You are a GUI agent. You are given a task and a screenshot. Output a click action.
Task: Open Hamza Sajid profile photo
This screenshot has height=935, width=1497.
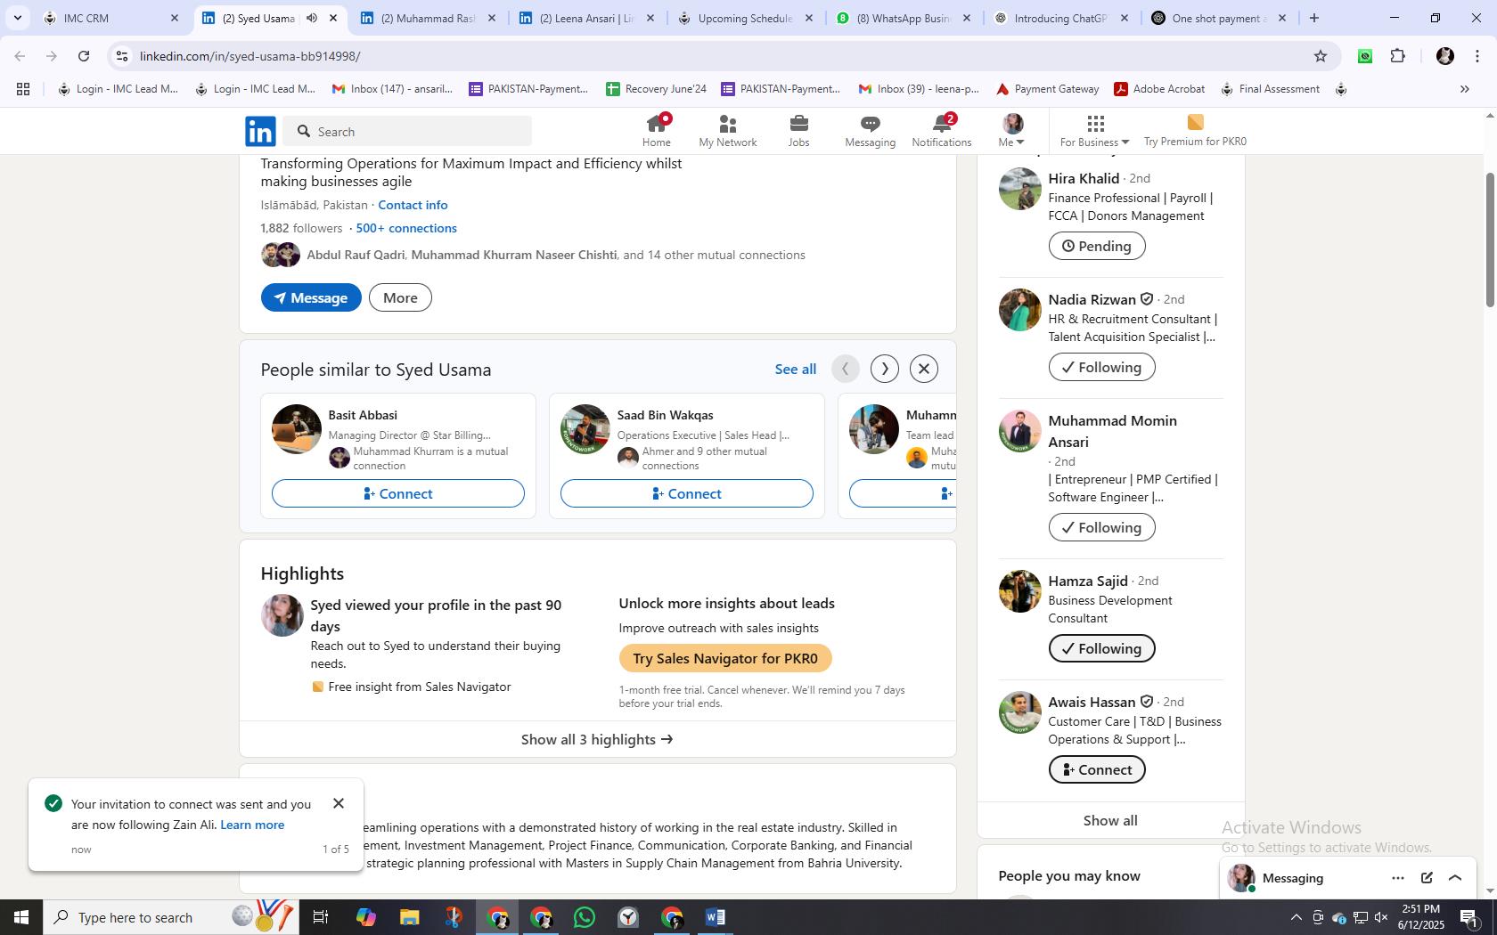coord(1020,591)
